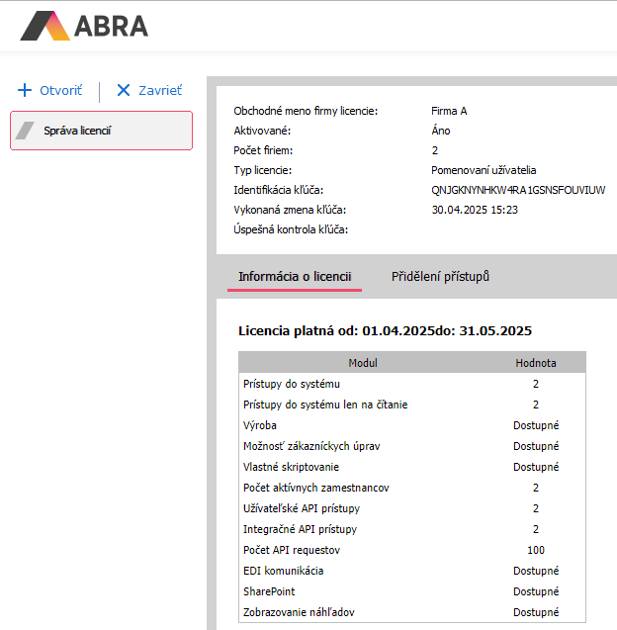Click the license key identifier value
Image resolution: width=617 pixels, height=630 pixels.
pos(518,190)
